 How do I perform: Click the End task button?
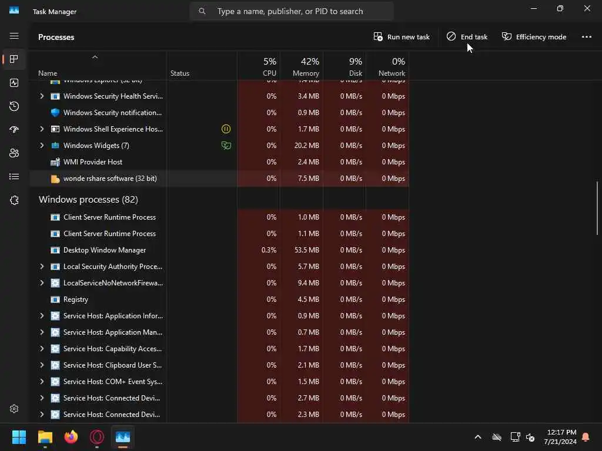point(467,37)
